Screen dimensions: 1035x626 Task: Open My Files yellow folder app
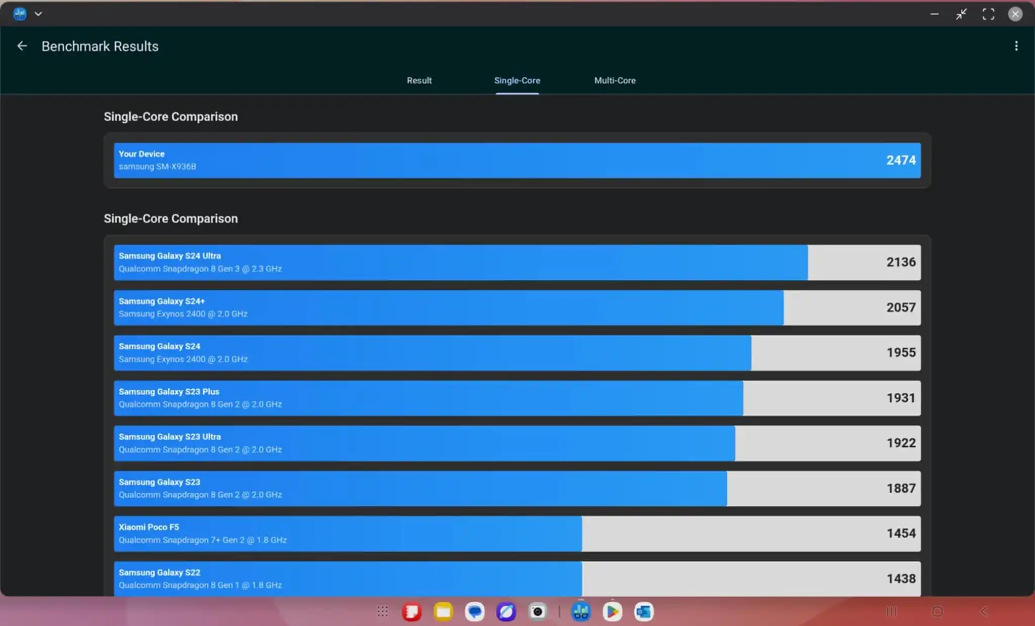[443, 611]
